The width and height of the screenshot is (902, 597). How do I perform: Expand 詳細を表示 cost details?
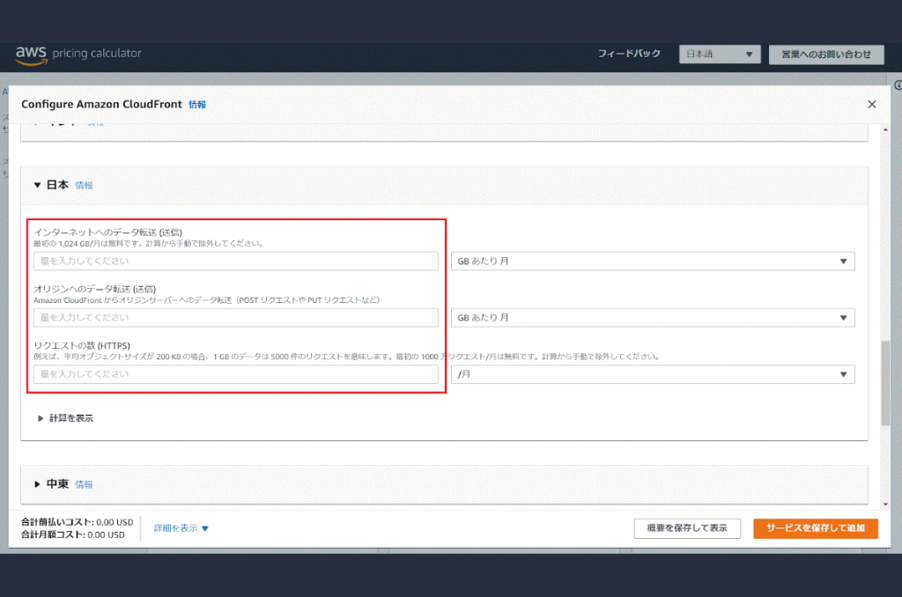[x=181, y=528]
